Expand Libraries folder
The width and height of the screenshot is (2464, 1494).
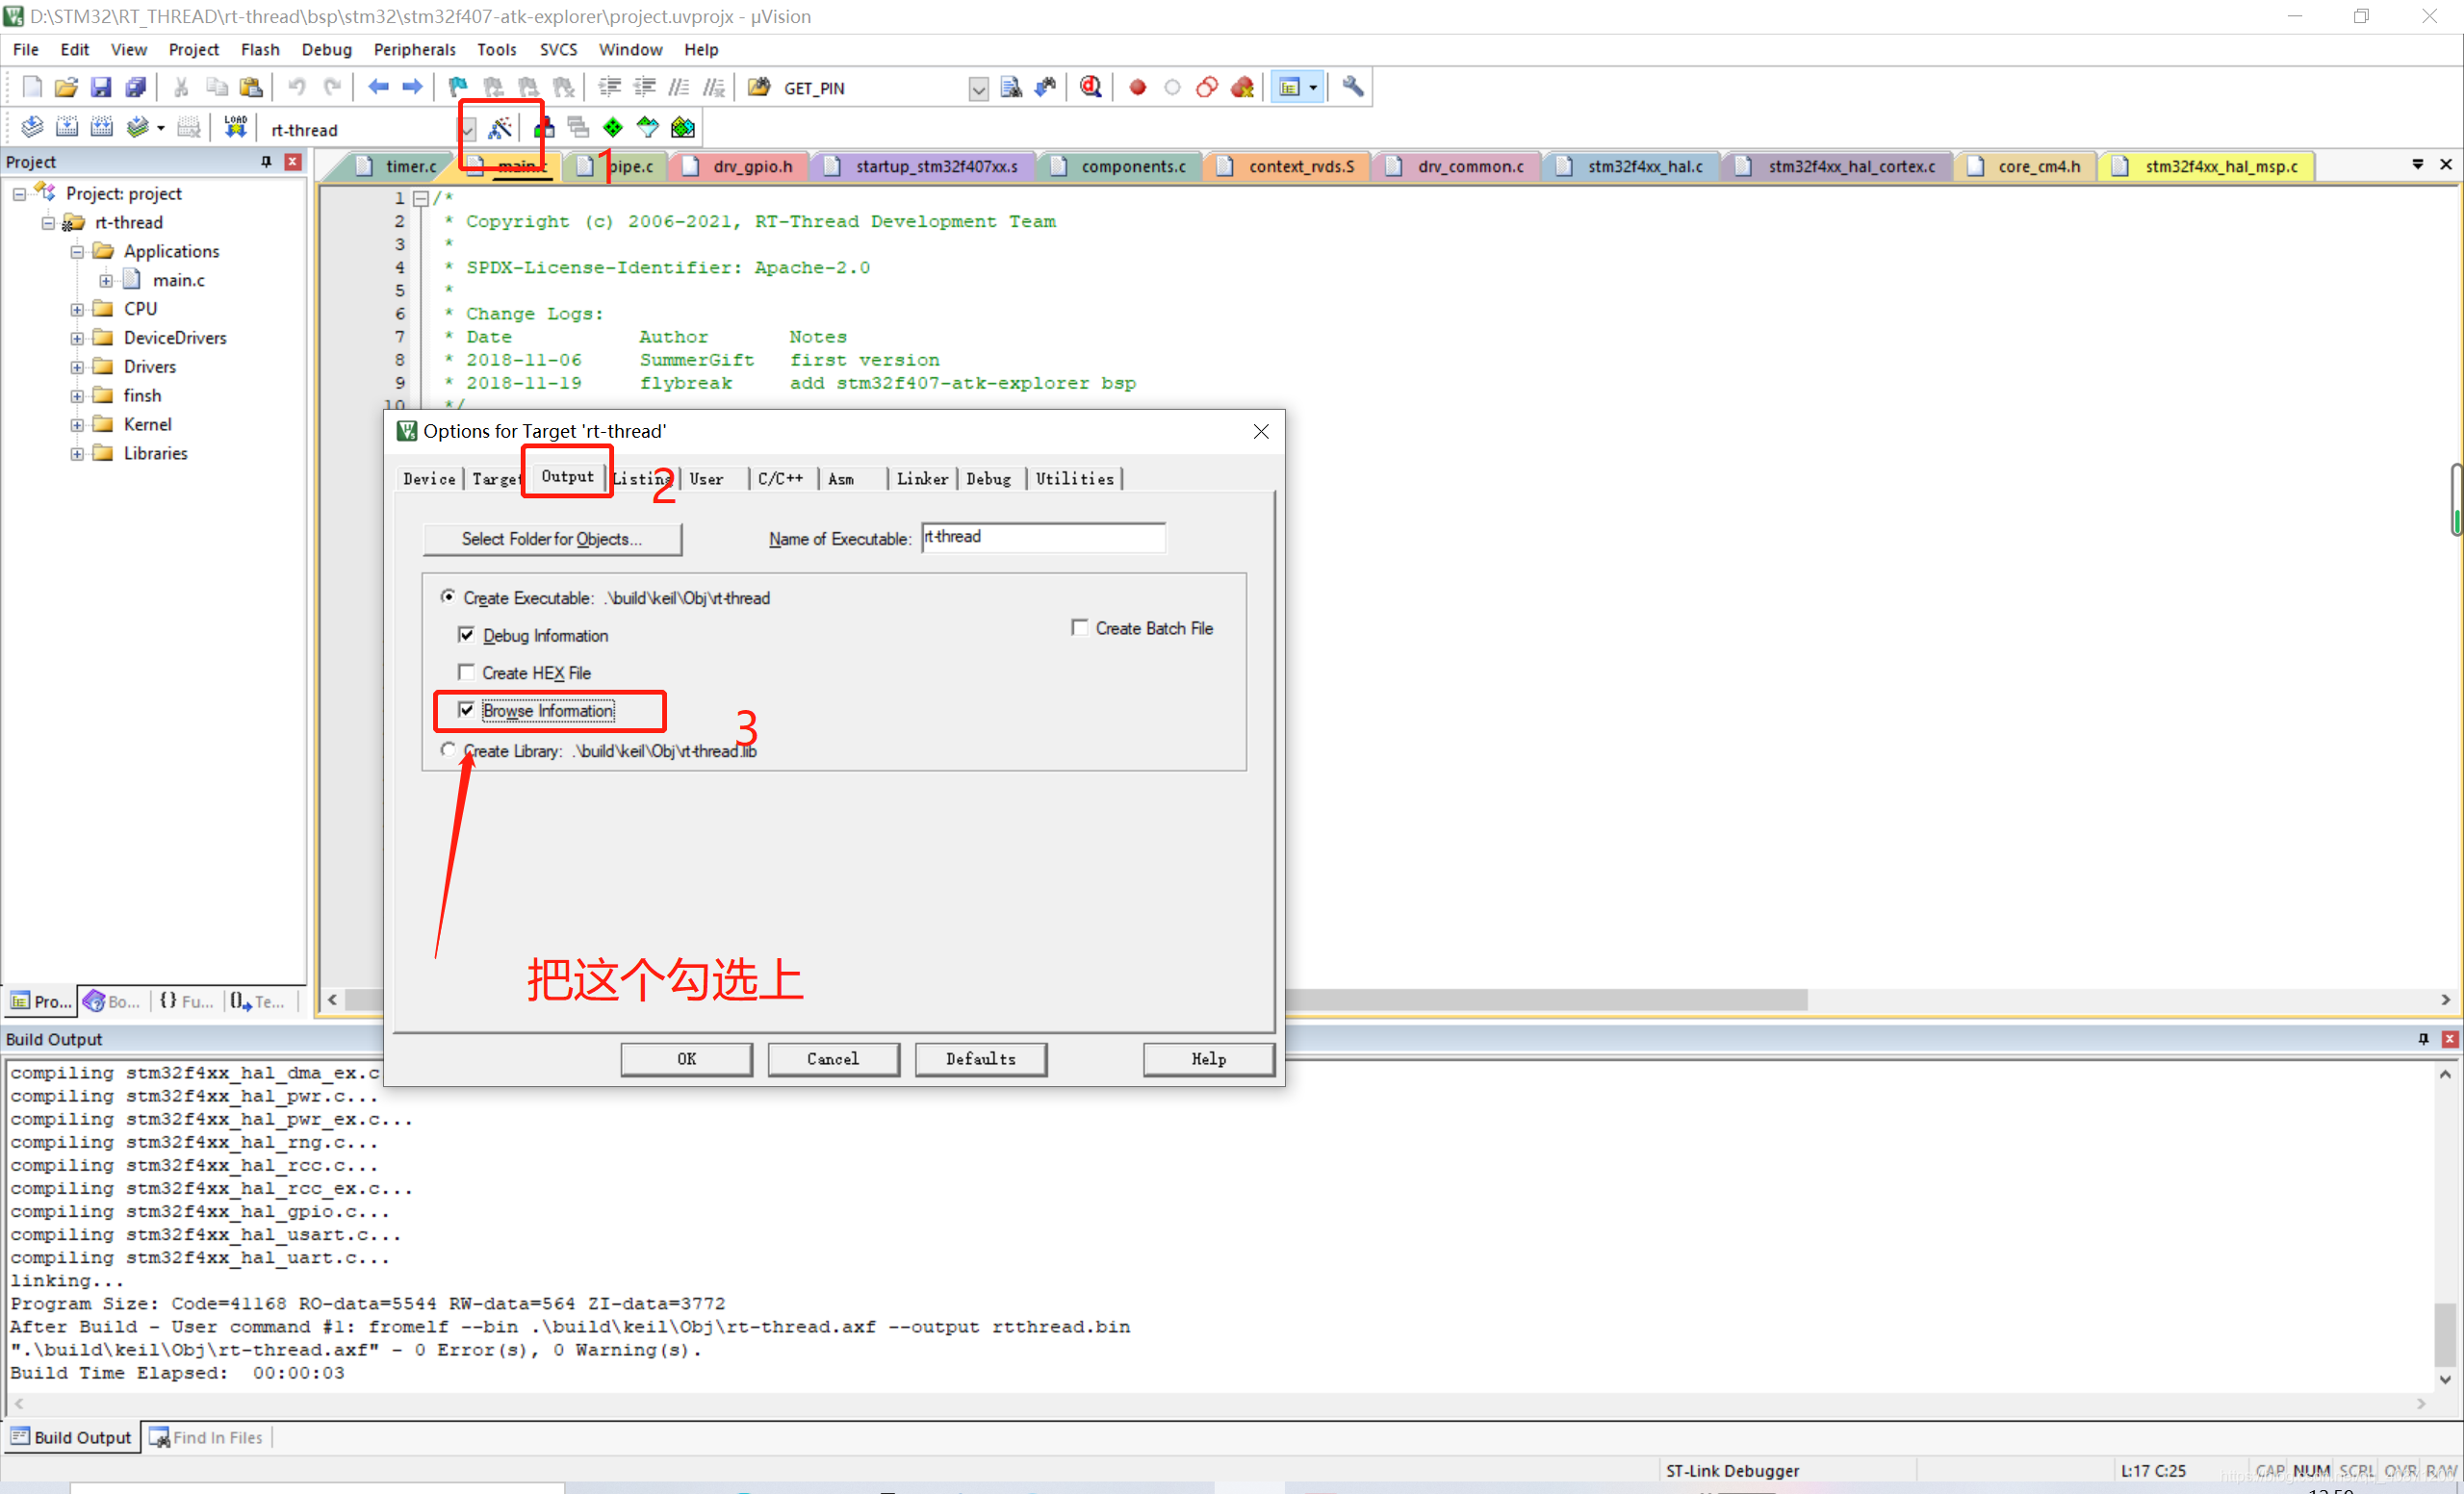tap(77, 454)
